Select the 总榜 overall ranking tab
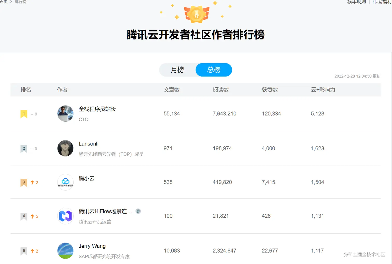The height and width of the screenshot is (264, 392). pos(214,70)
